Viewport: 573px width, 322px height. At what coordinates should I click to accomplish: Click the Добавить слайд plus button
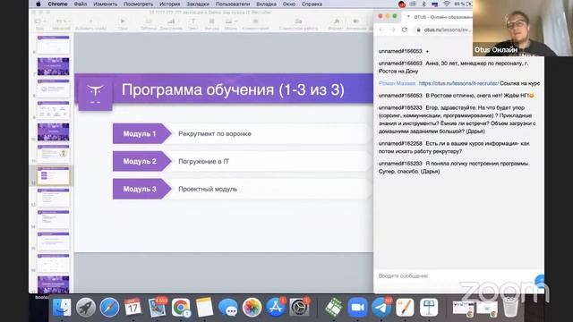coord(91,23)
